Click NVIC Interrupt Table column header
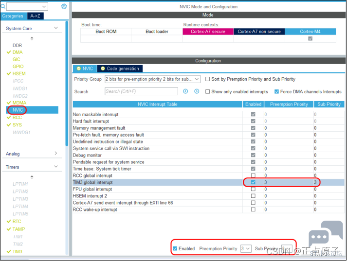The width and height of the screenshot is (347, 261). click(157, 104)
